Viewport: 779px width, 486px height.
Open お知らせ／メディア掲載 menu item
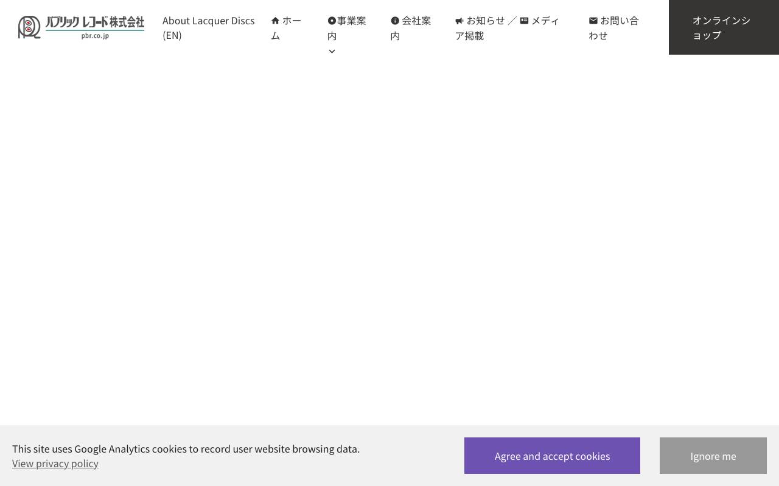[508, 28]
